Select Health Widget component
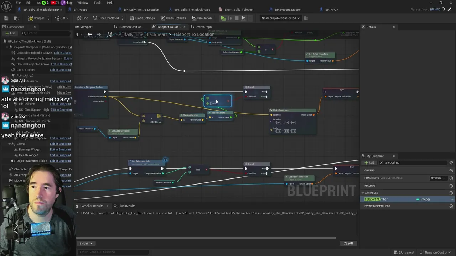The width and height of the screenshot is (456, 256). point(28,155)
